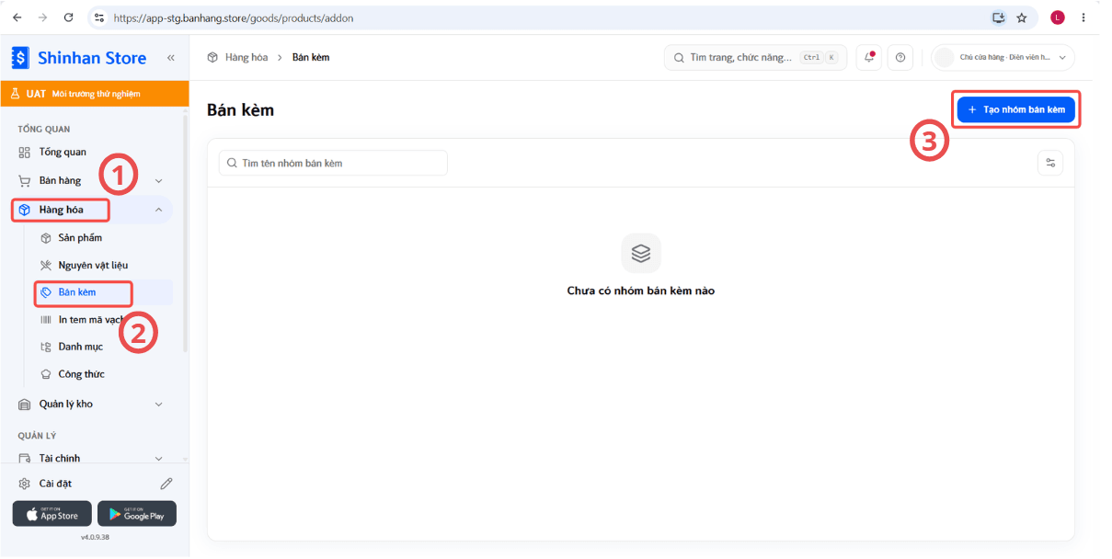The width and height of the screenshot is (1112, 559).
Task: Focus the Tìm trang, chức năng search box
Action: point(756,57)
